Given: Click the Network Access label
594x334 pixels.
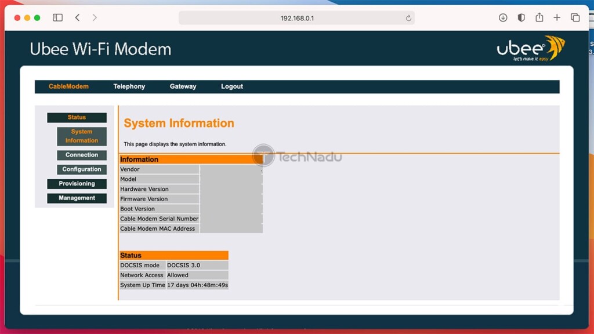Looking at the screenshot, I should click(x=142, y=275).
